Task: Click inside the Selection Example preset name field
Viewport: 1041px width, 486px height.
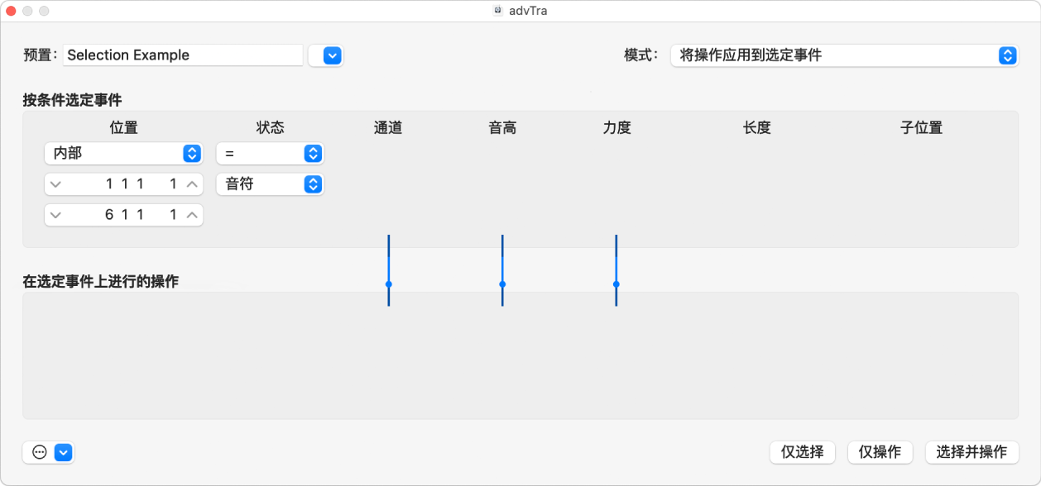Action: click(182, 55)
